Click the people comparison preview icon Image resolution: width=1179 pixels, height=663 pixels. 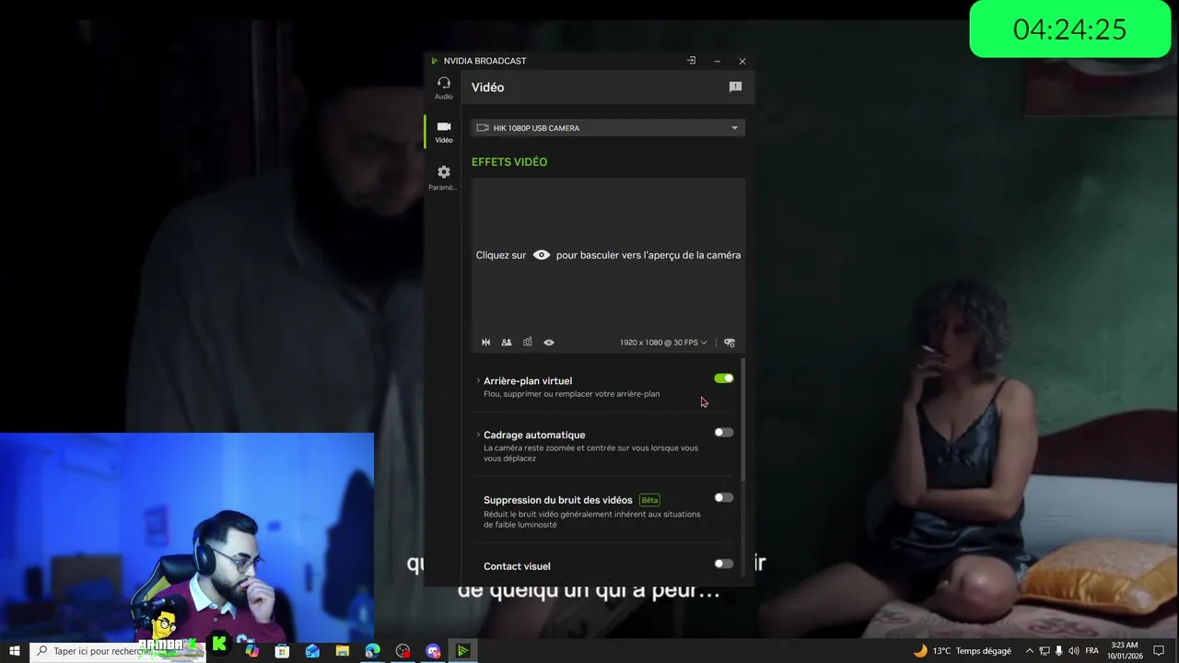(x=507, y=343)
